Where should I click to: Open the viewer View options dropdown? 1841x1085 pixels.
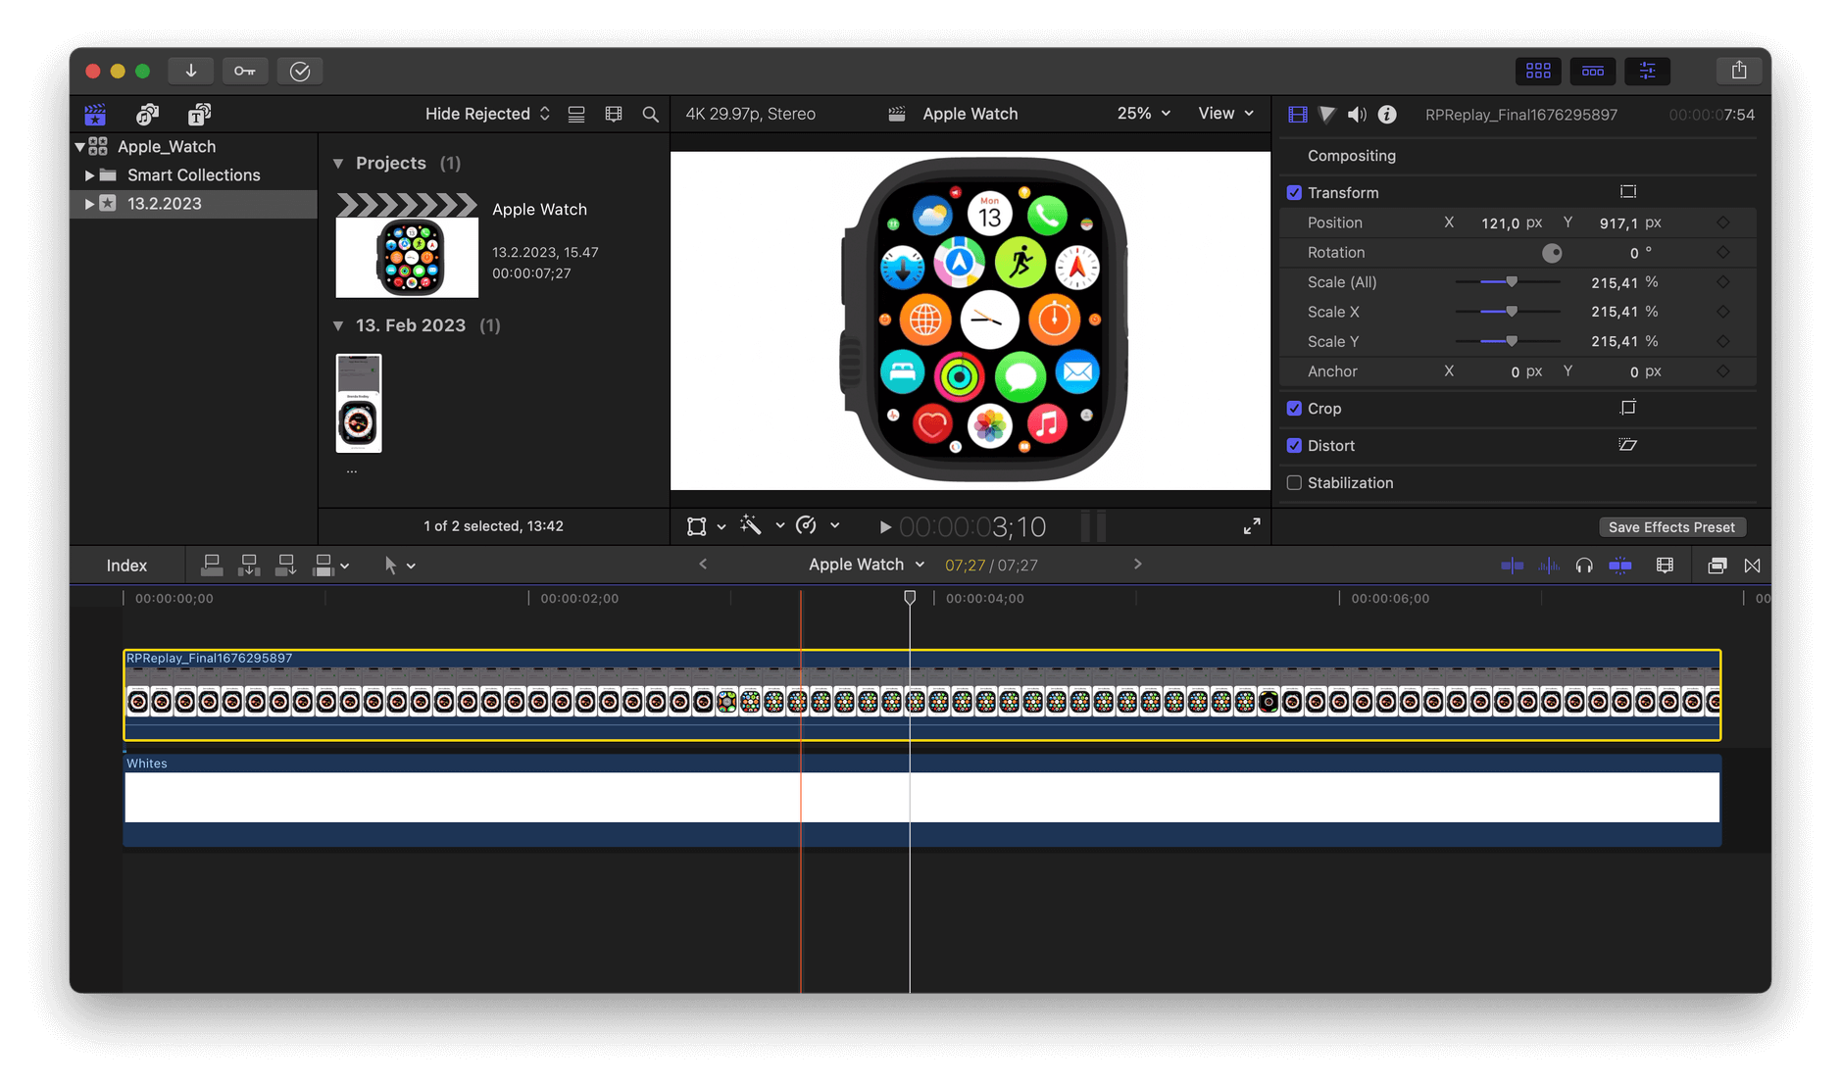[x=1225, y=114]
